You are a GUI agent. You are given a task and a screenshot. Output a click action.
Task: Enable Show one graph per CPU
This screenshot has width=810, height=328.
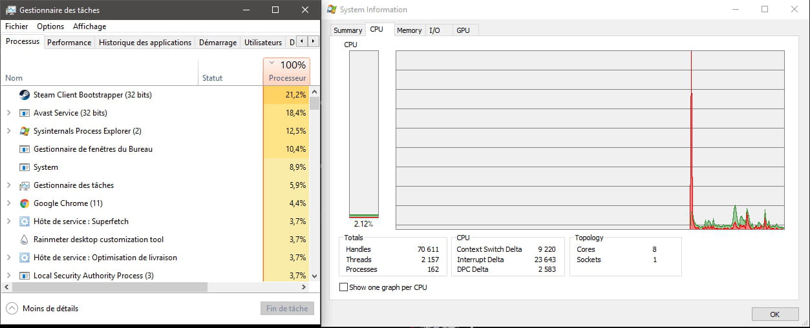(343, 287)
